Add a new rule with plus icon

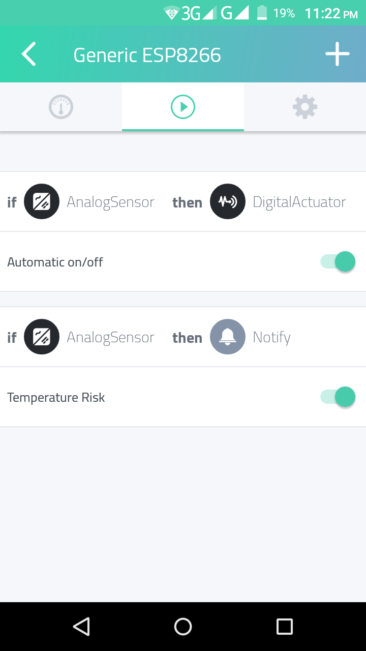point(338,54)
